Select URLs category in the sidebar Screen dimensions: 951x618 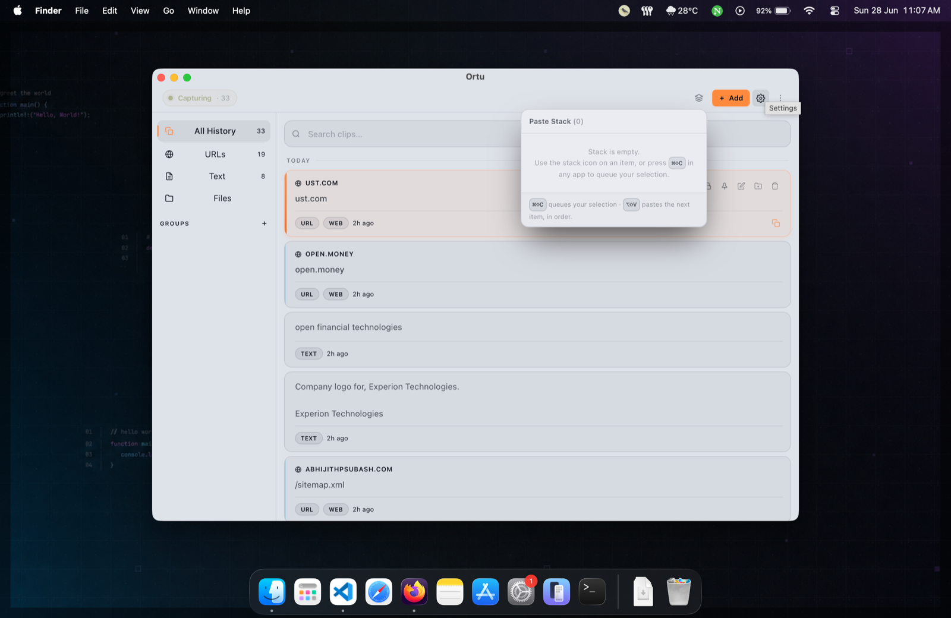click(x=214, y=154)
